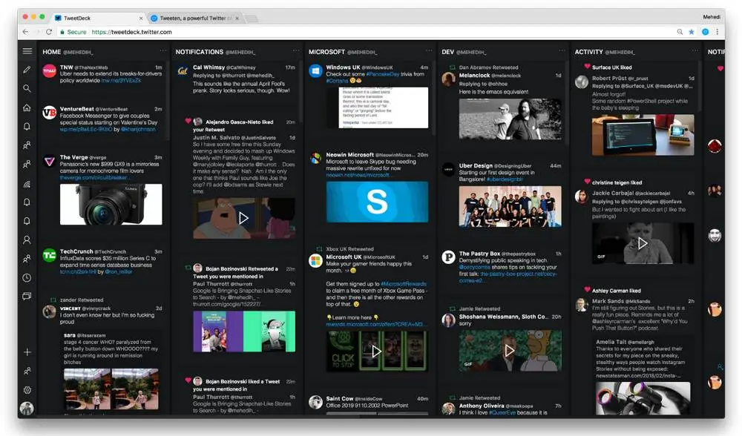Click the tweetdeck.twitter.com address bar
742x436 pixels.
(369, 32)
